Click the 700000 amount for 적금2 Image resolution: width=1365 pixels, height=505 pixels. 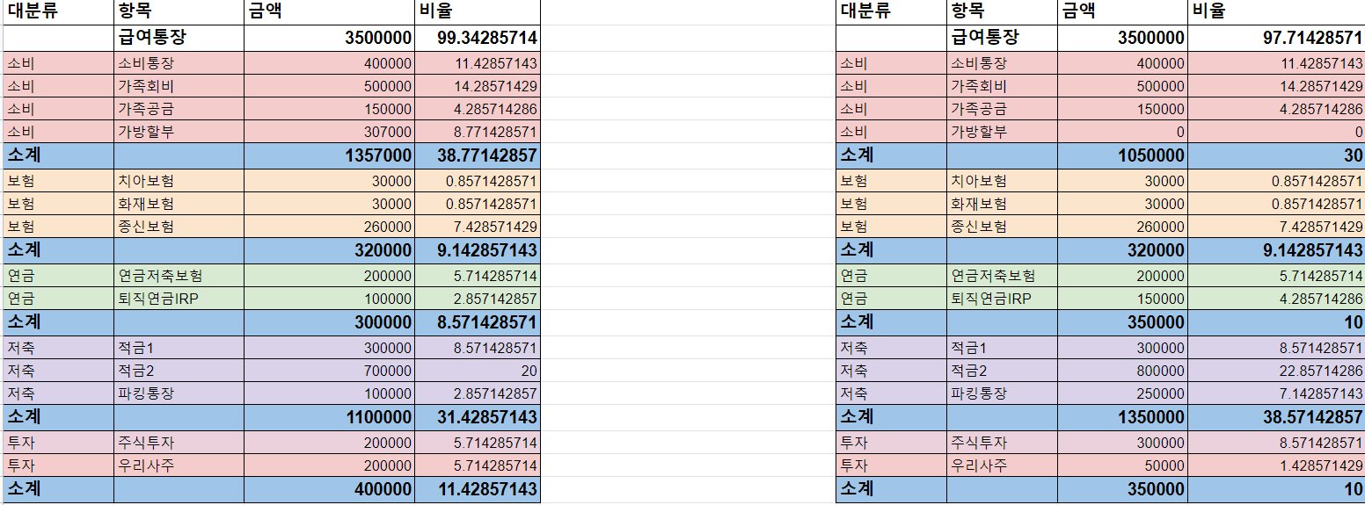(x=329, y=372)
